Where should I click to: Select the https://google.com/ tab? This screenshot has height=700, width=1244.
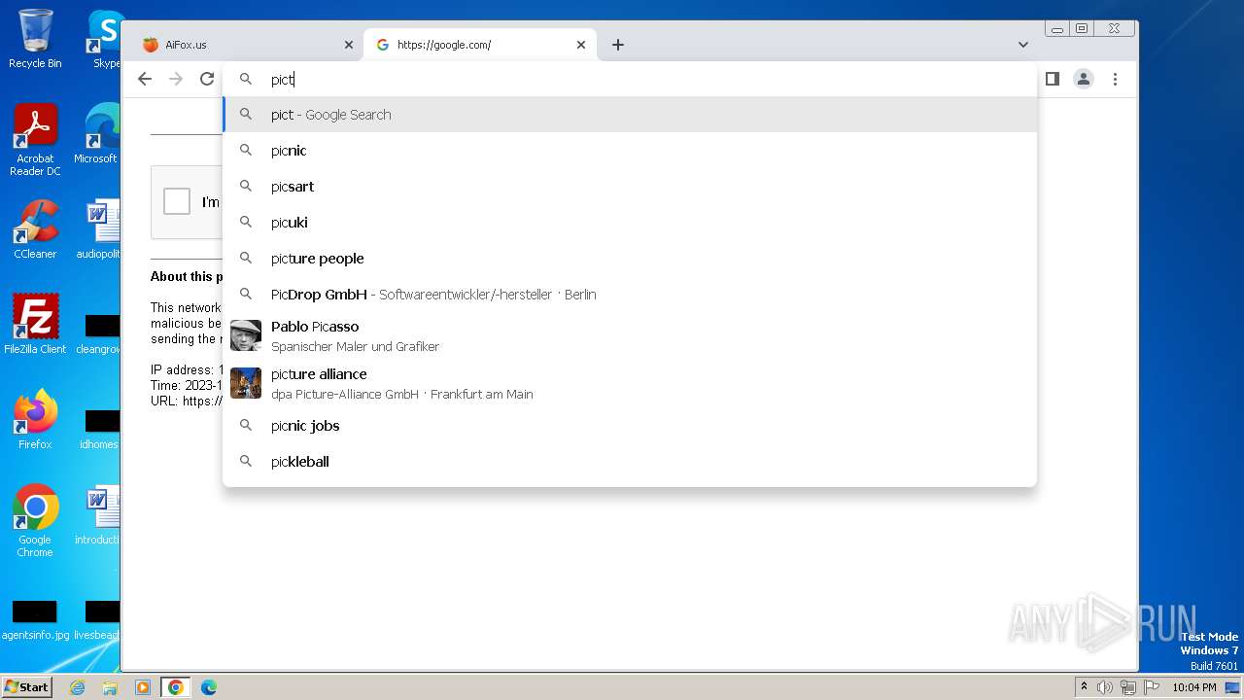pyautogui.click(x=480, y=45)
